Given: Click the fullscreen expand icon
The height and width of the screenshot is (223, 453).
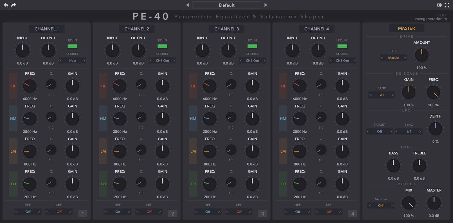Looking at the screenshot, I should (447, 5).
